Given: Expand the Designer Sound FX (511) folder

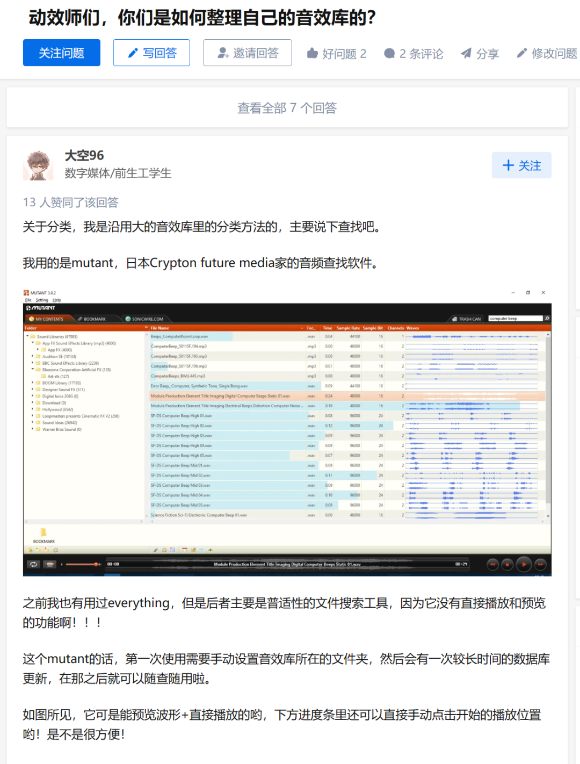Looking at the screenshot, I should pos(33,390).
